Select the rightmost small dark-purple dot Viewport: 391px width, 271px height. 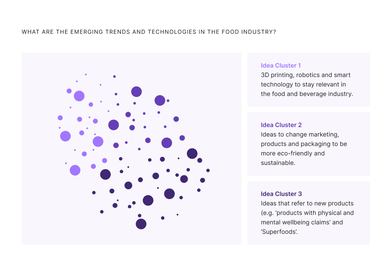coord(208,170)
